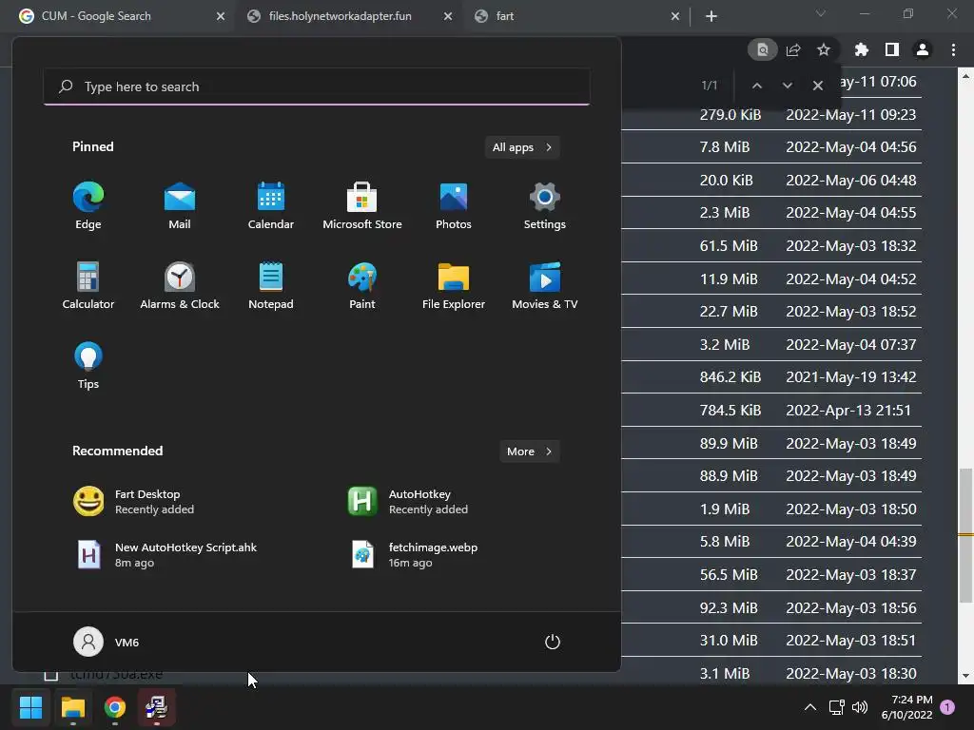Click the power button in Start menu
The height and width of the screenshot is (730, 974).
click(x=553, y=642)
